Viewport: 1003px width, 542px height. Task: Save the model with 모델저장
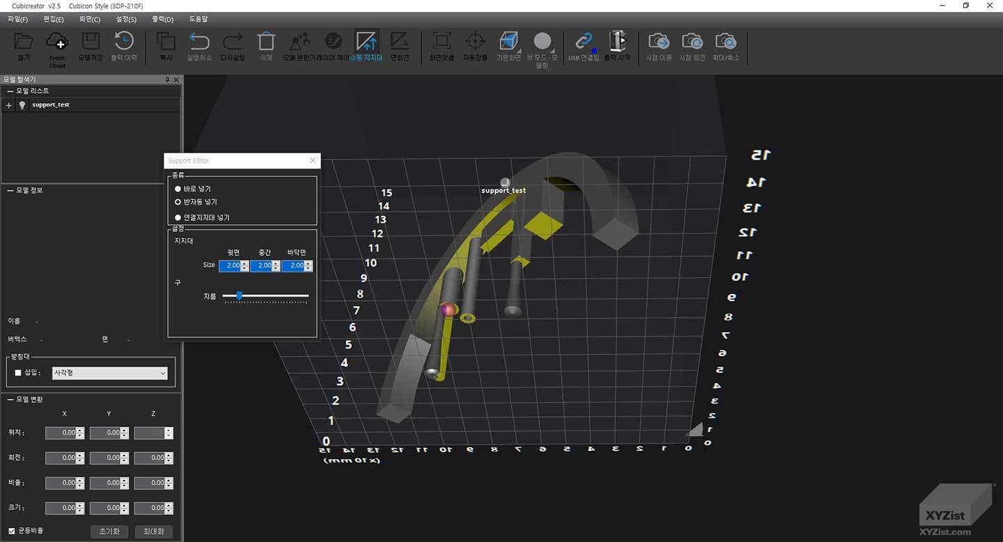(91, 47)
